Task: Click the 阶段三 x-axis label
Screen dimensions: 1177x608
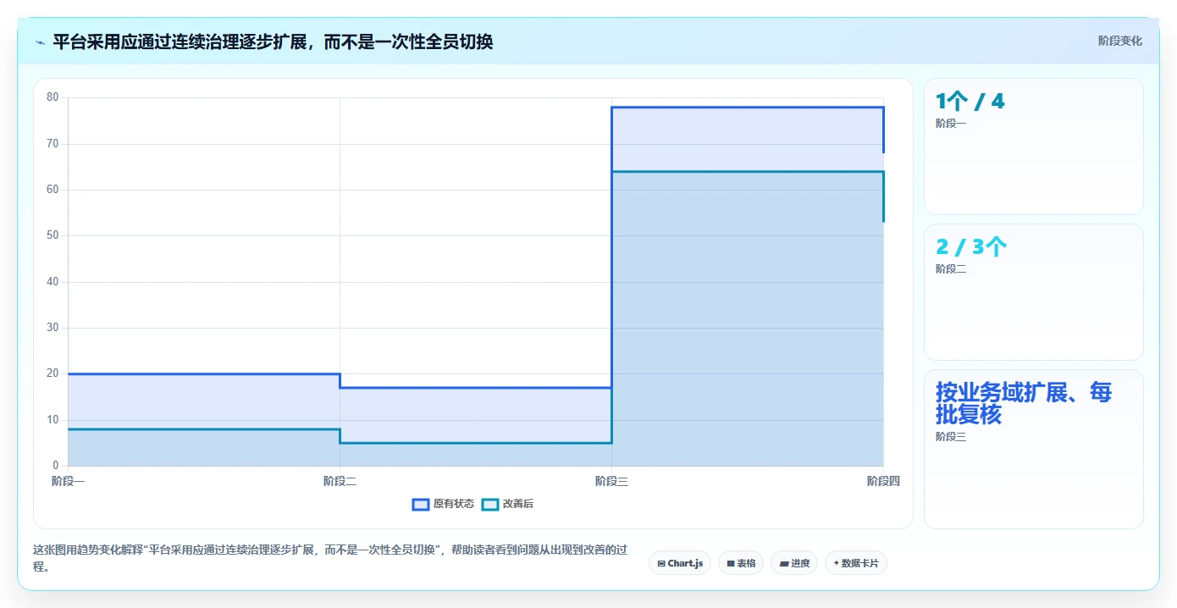Action: pos(611,481)
